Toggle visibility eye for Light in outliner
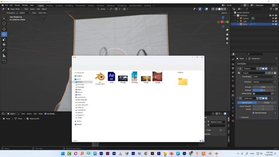 (273, 21)
